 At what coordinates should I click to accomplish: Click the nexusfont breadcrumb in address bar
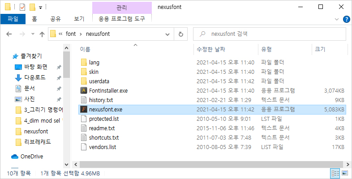click(x=98, y=34)
